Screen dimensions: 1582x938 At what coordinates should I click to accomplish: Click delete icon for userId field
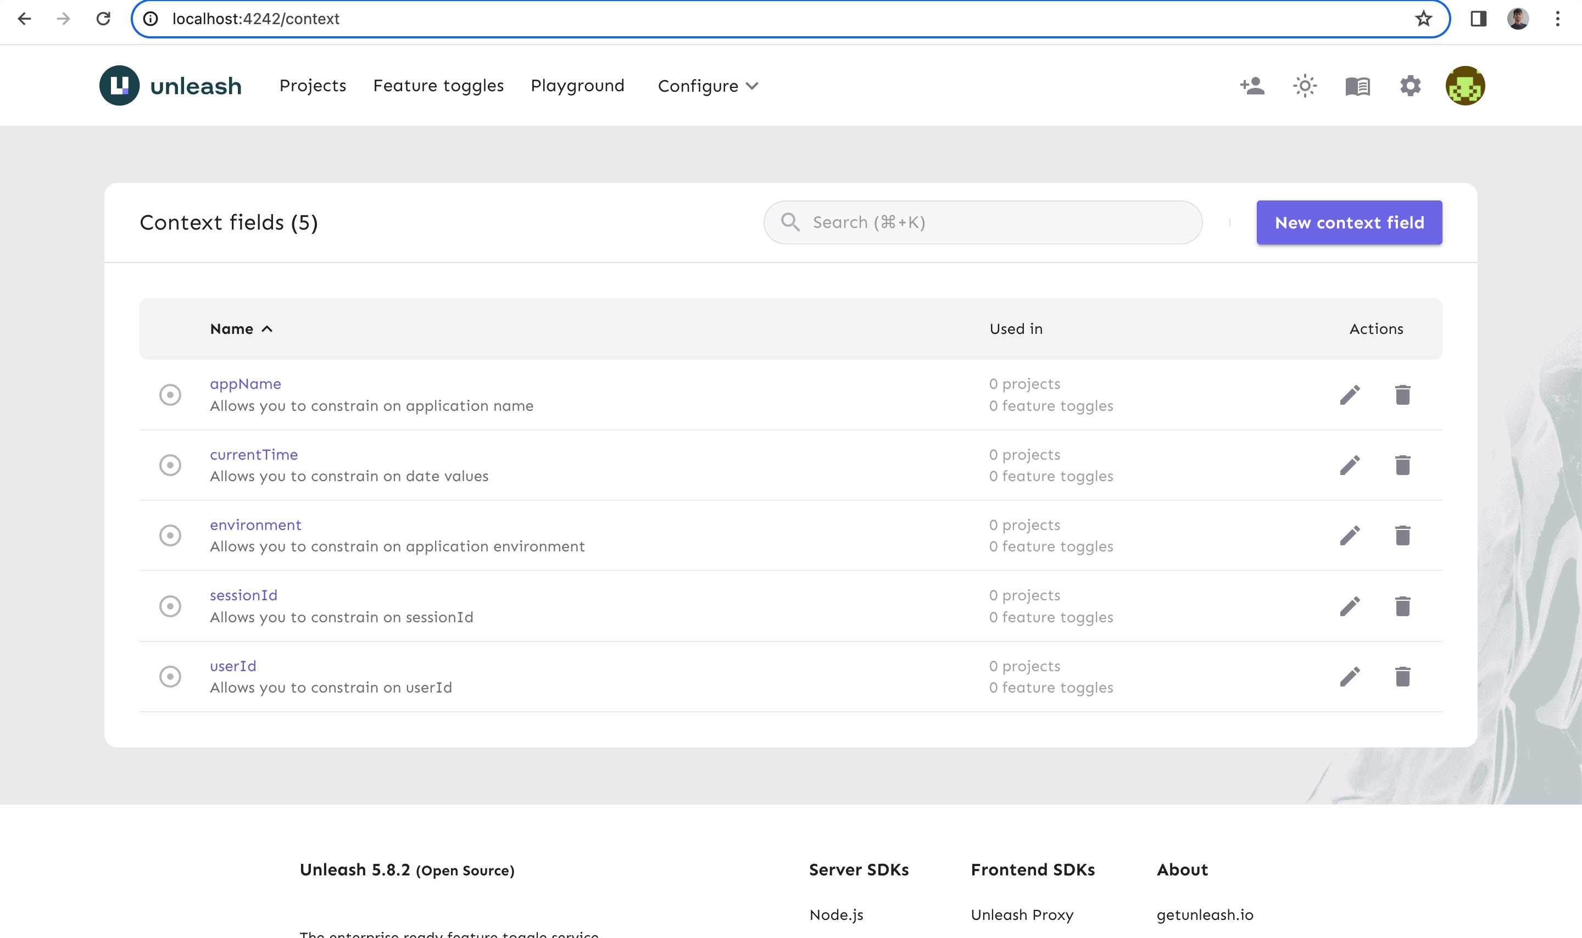[x=1402, y=675]
